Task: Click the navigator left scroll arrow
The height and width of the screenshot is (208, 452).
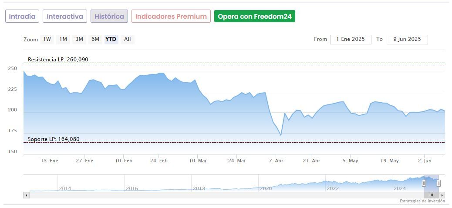Action: point(26,195)
